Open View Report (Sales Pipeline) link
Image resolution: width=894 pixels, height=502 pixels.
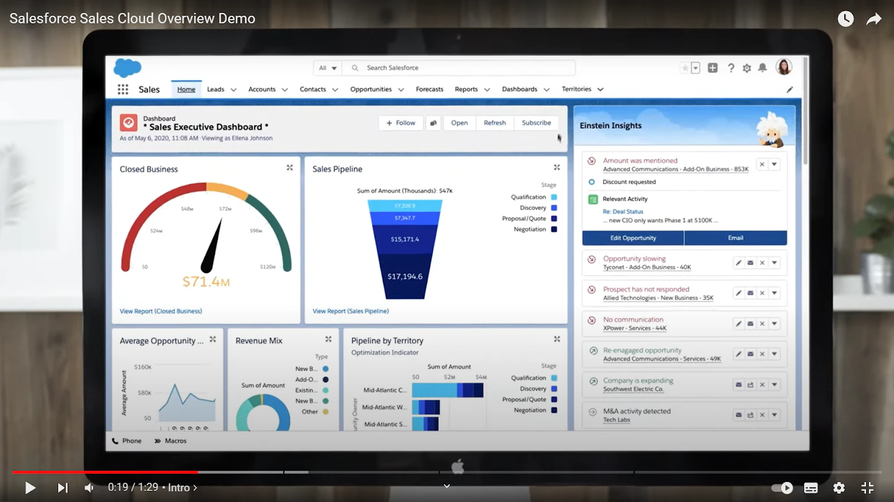coord(350,311)
